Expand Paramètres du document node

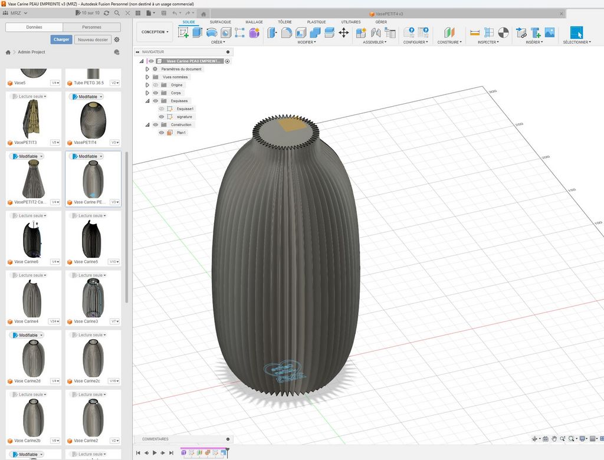pyautogui.click(x=147, y=69)
